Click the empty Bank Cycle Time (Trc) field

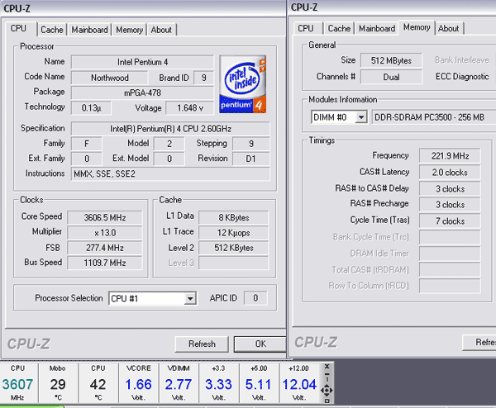[x=450, y=237]
